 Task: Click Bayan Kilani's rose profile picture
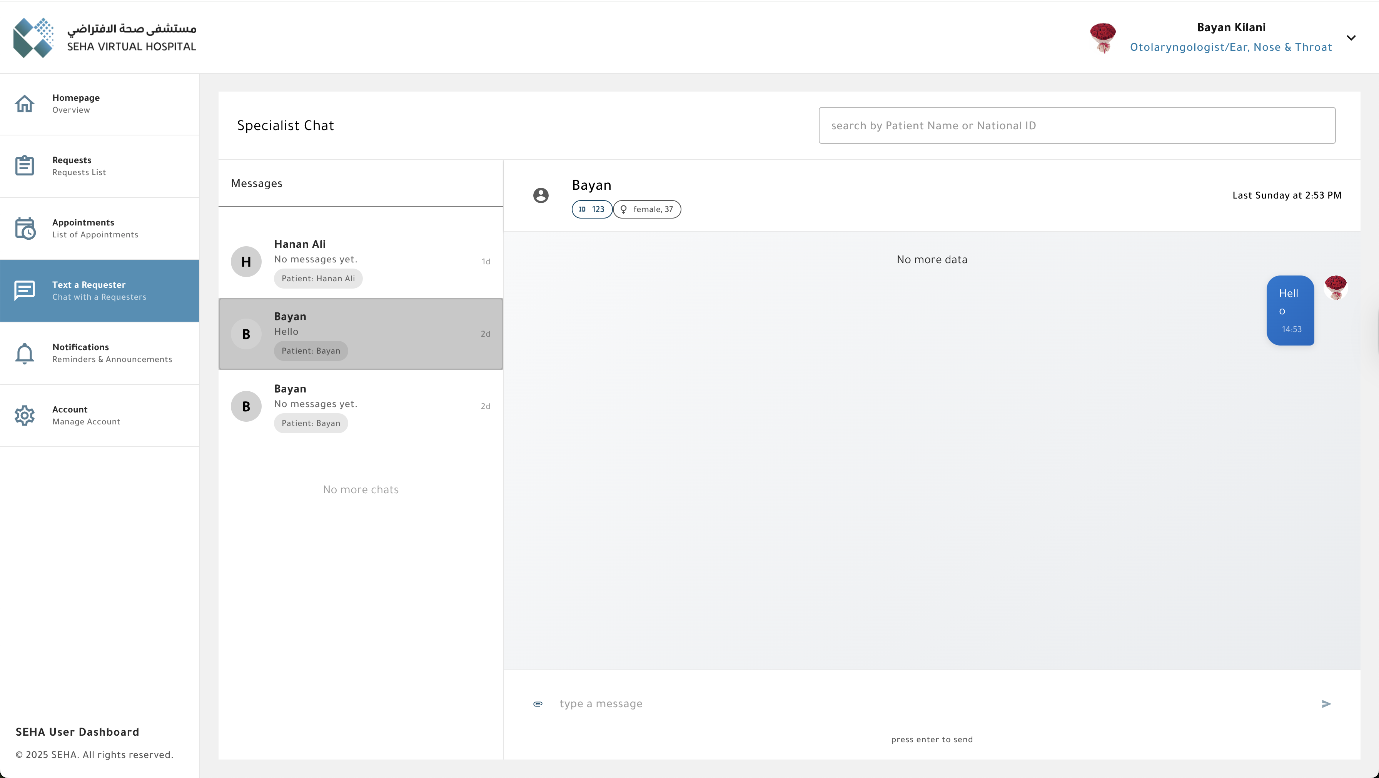coord(1103,37)
